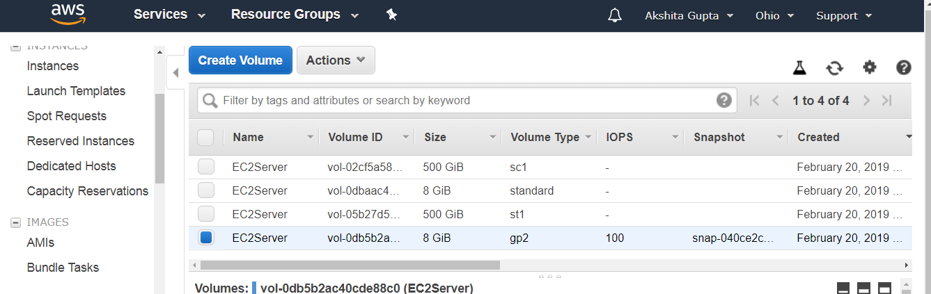Click the Create Volume button
Viewport: 931px width, 294px height.
[240, 60]
